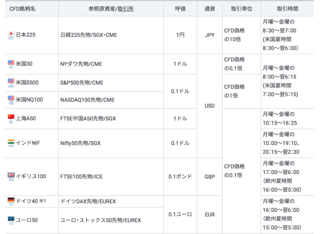Click the 10:15〜16:25 trading hours text

tap(280, 123)
